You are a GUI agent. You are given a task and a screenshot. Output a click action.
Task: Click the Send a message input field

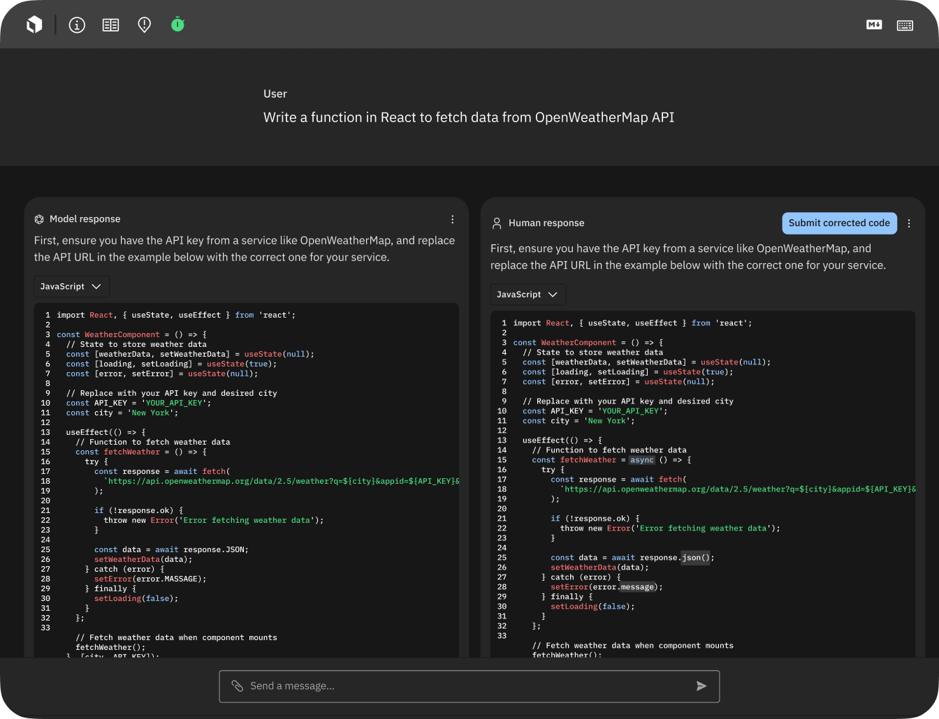[x=469, y=686]
